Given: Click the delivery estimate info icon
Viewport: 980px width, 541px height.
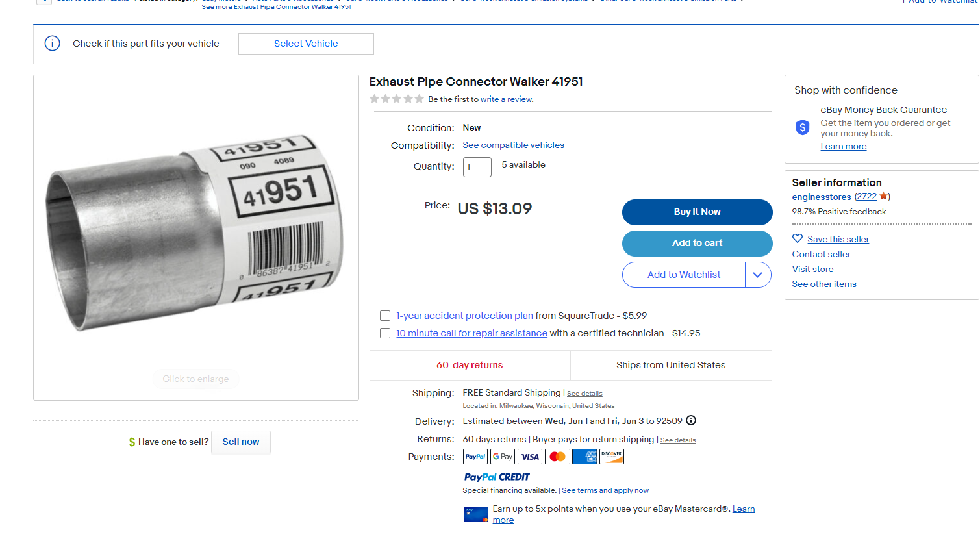Looking at the screenshot, I should click(691, 420).
